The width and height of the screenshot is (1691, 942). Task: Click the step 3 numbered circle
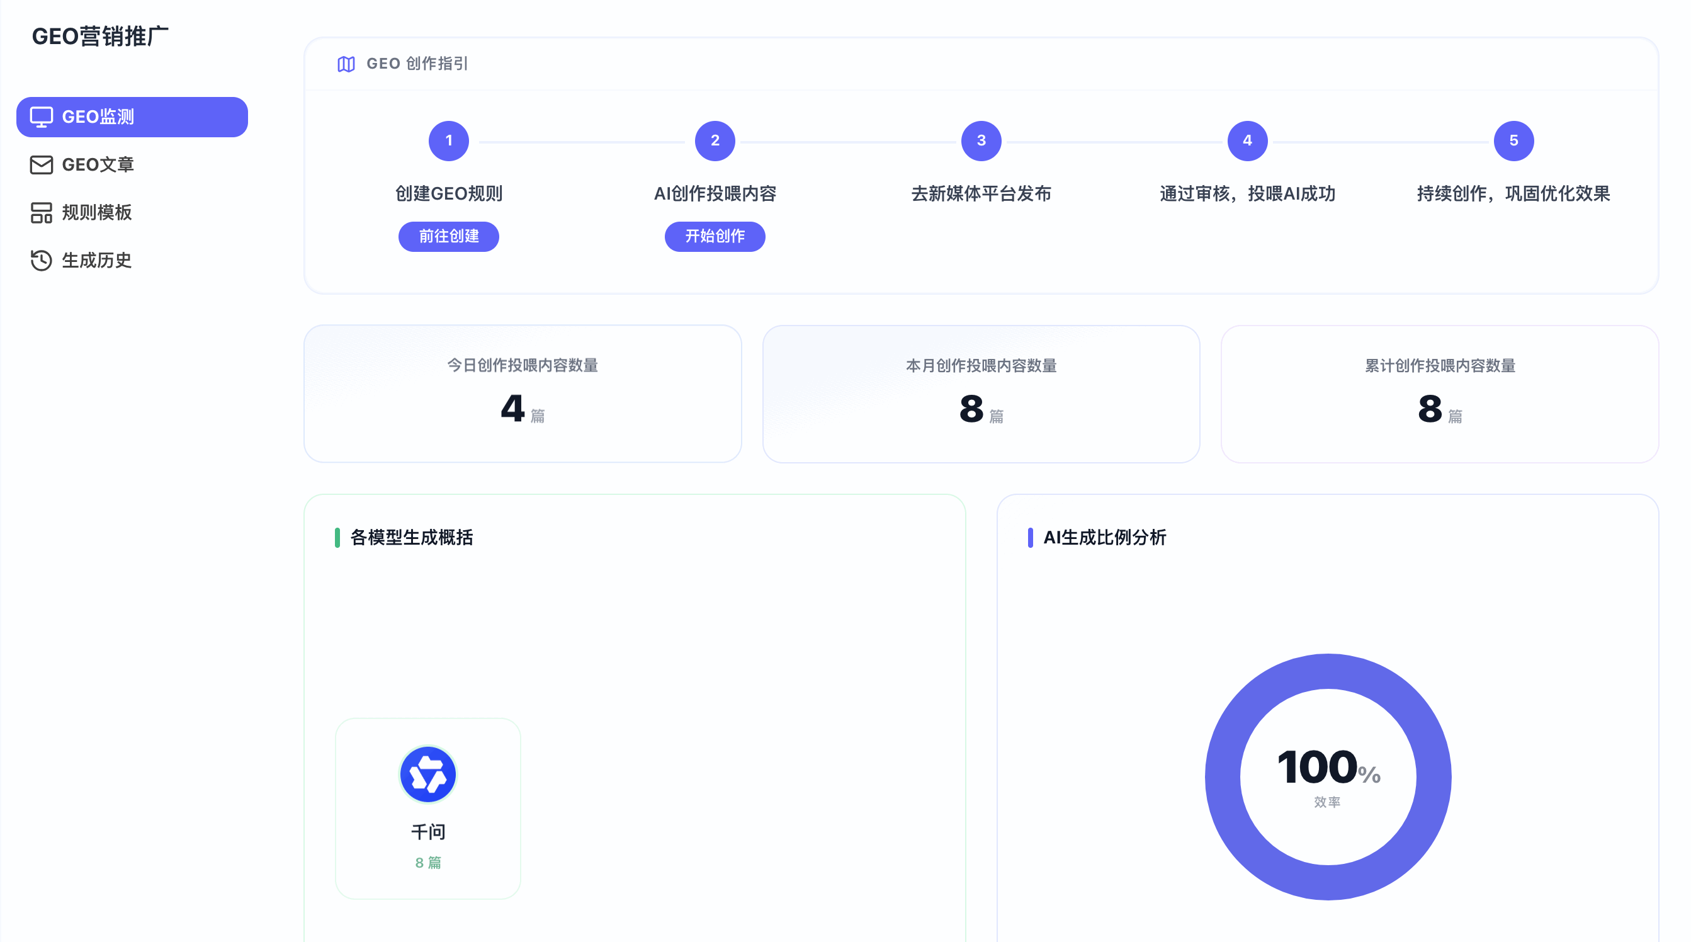tap(981, 140)
